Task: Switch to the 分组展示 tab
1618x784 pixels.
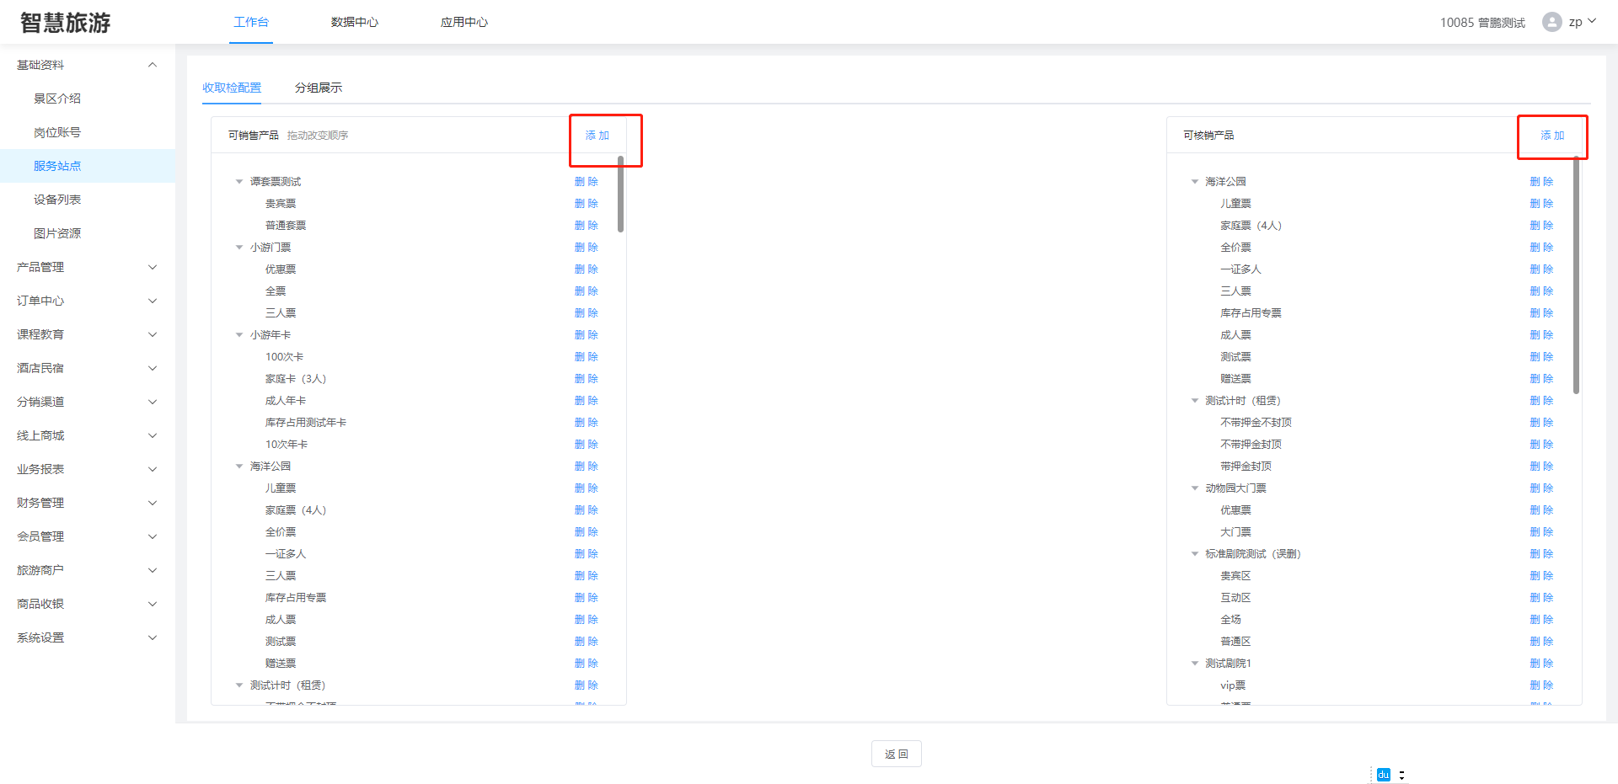Action: pos(318,88)
